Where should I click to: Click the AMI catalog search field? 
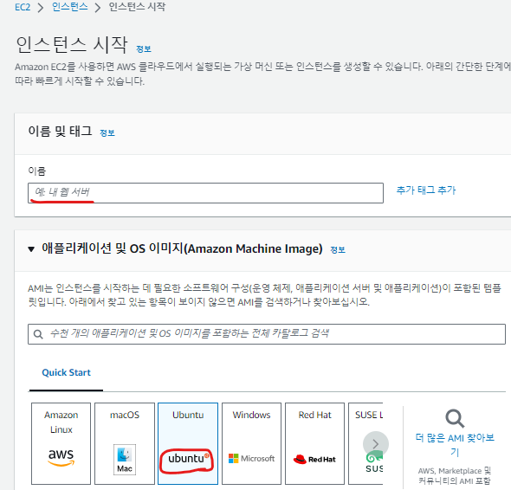[267, 334]
